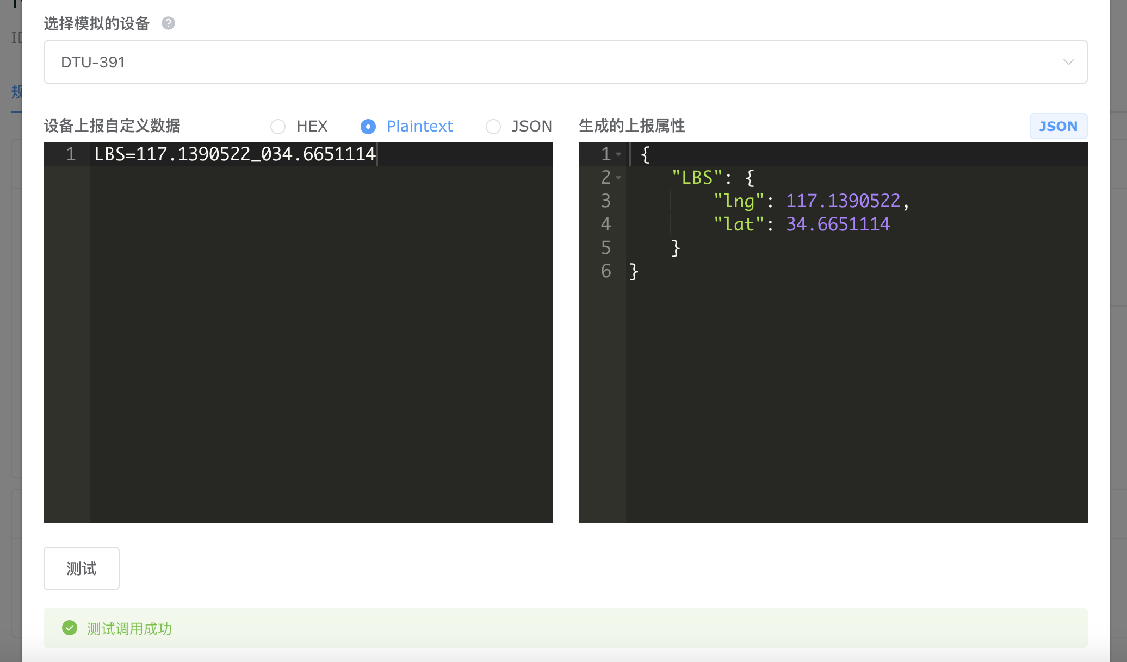This screenshot has height=662, width=1127.
Task: Click the help icon beside 选择模拟的设备
Action: point(169,23)
